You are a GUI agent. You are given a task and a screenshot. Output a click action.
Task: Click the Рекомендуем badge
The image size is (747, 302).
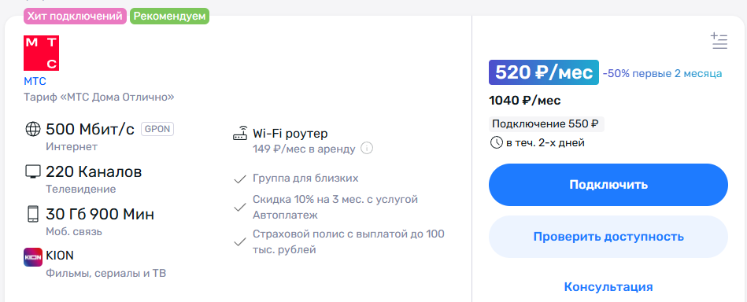169,17
